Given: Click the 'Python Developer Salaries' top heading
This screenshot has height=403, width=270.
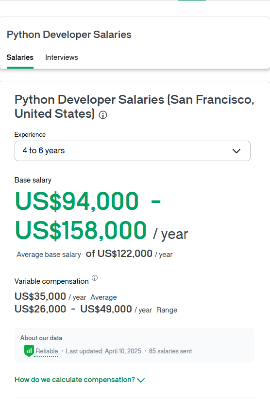Looking at the screenshot, I should click(x=69, y=35).
